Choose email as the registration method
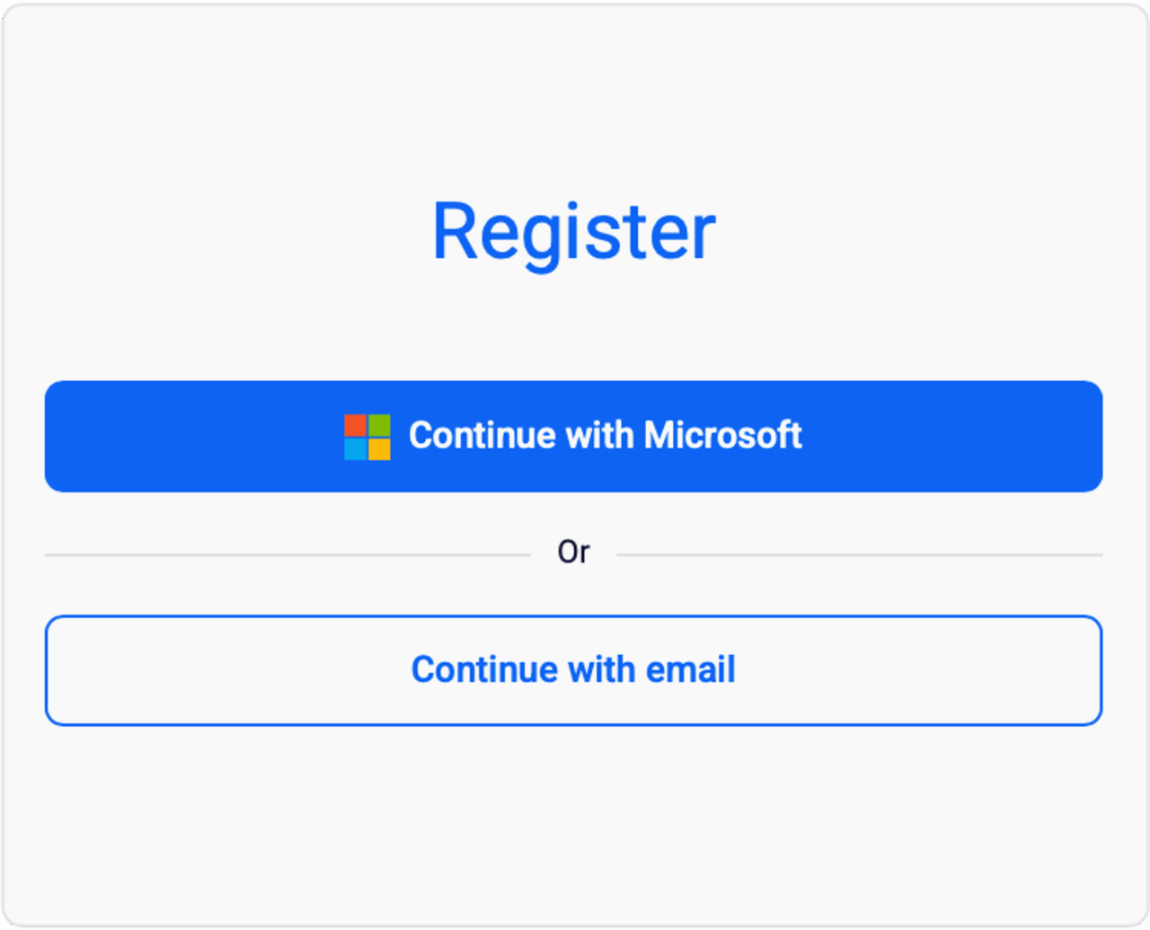 [x=573, y=670]
